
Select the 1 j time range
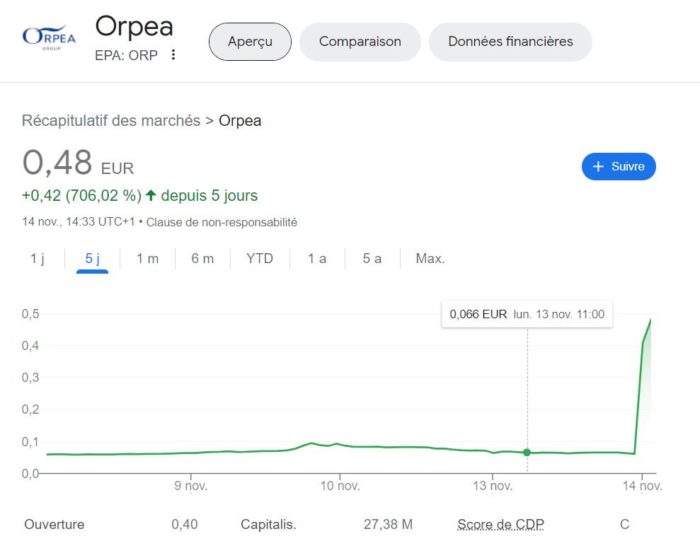pos(38,259)
